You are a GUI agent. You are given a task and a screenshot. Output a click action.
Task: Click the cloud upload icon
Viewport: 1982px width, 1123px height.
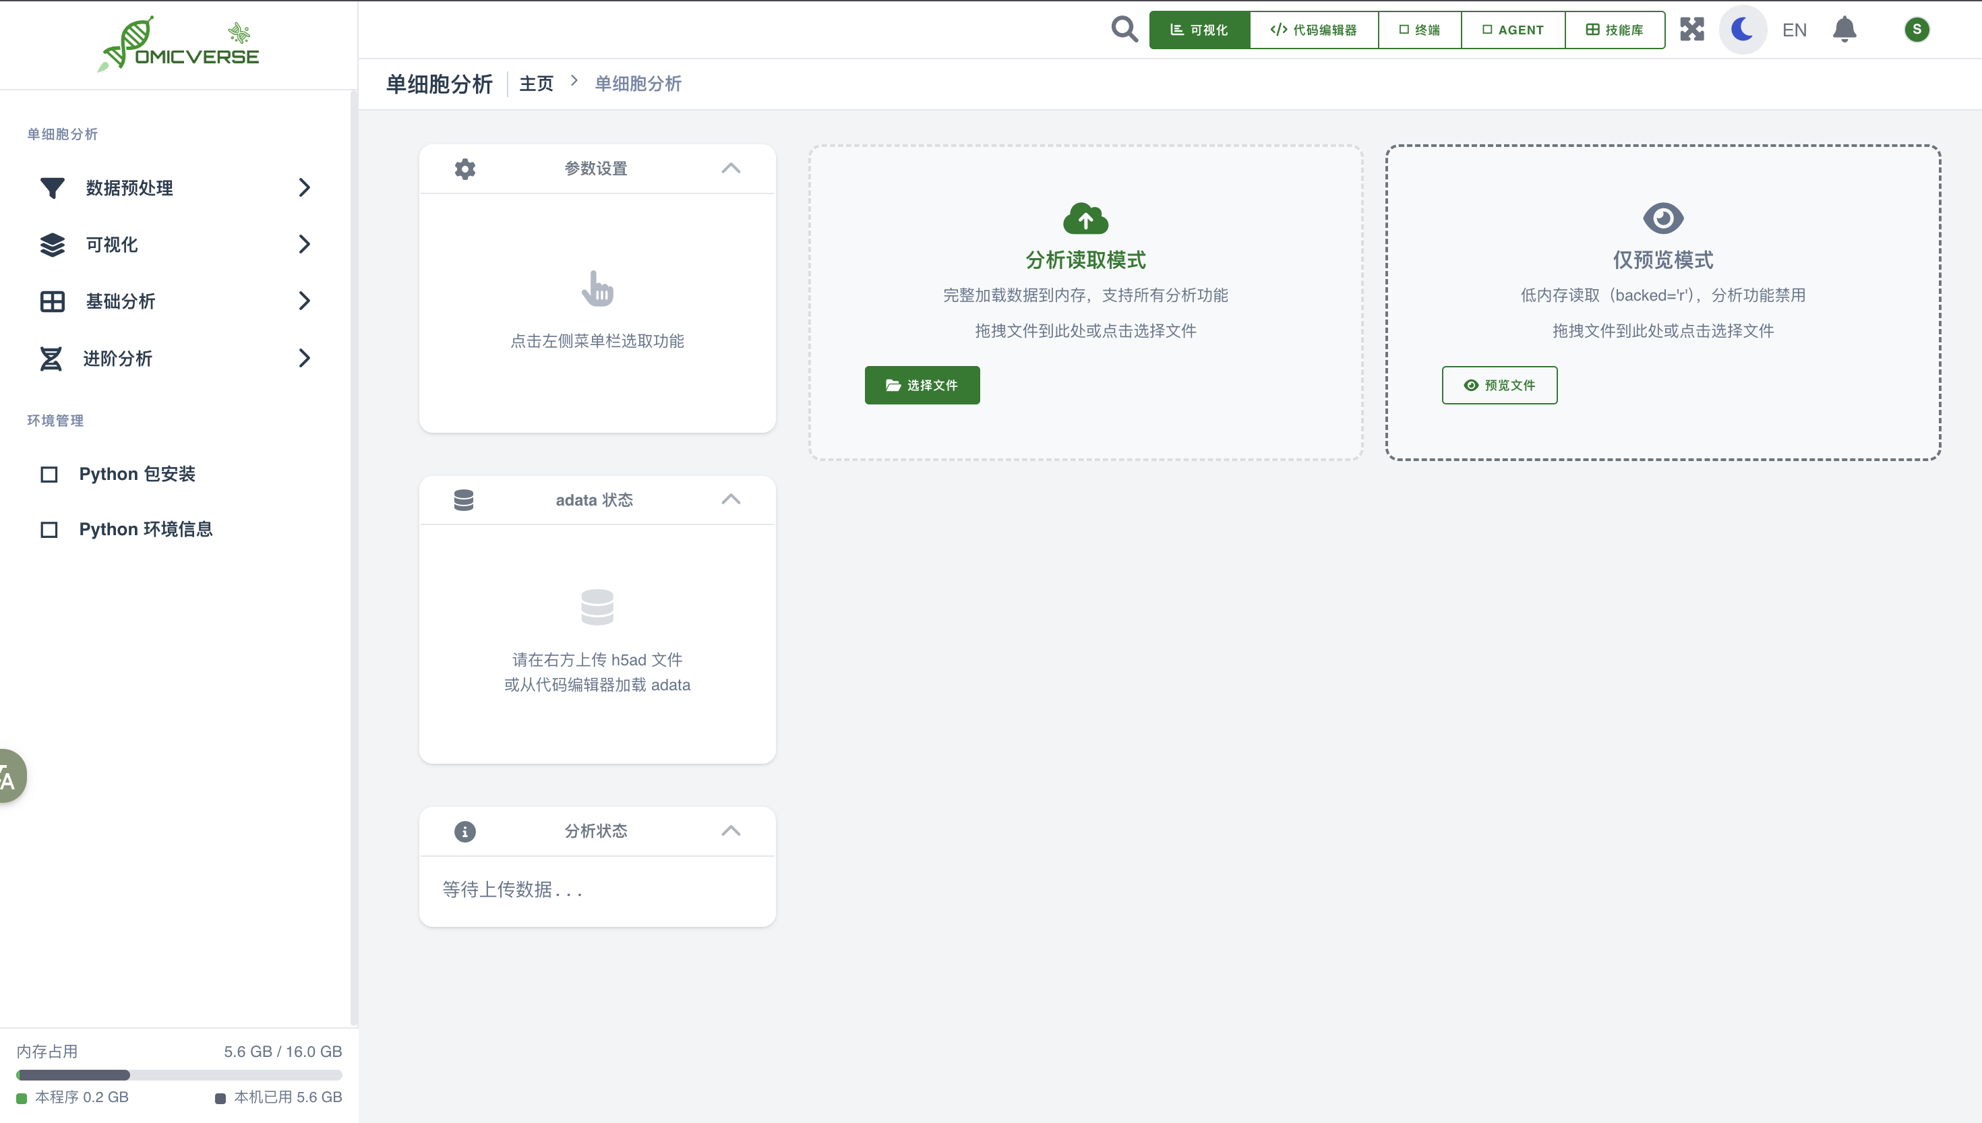tap(1085, 219)
